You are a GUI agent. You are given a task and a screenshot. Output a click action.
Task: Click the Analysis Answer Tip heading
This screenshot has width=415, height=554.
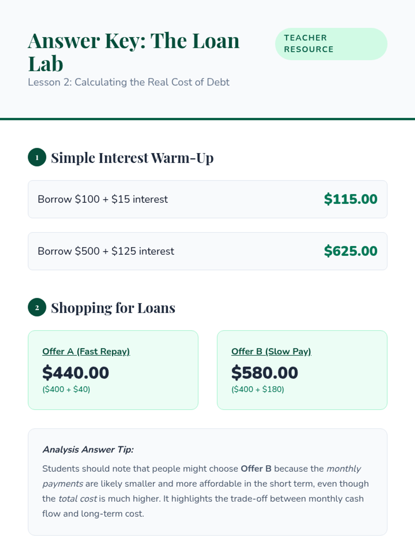tap(88, 450)
